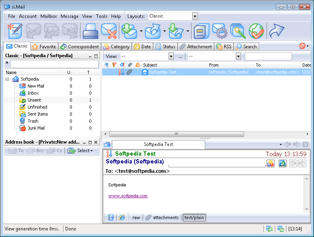314x237 pixels.
Task: Receive mail with the green down-arrow icon
Action: (x=129, y=31)
